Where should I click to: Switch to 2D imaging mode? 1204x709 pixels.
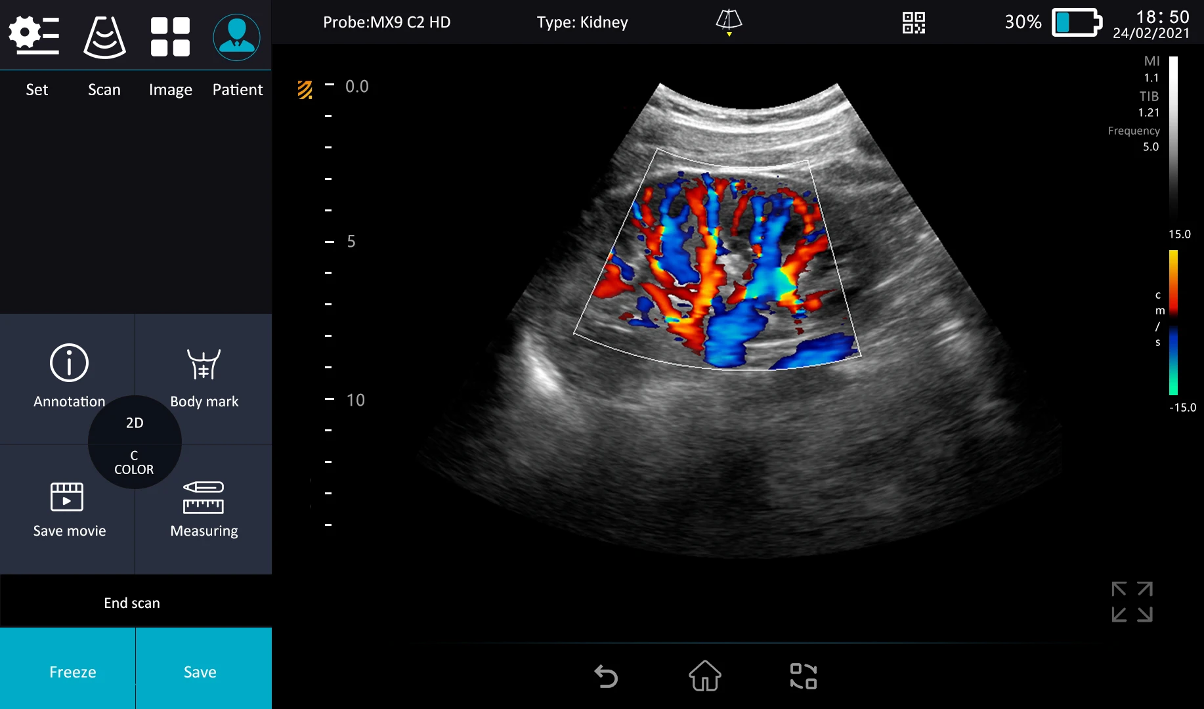coord(134,423)
